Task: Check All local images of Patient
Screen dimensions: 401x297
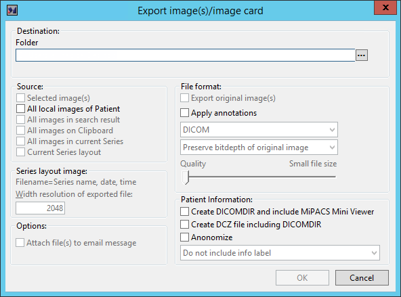Action: [x=20, y=108]
